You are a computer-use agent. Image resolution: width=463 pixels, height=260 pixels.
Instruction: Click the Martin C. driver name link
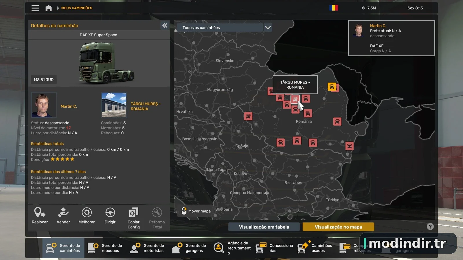69,106
